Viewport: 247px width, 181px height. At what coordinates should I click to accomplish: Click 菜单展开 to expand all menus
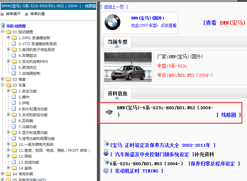point(13,14)
